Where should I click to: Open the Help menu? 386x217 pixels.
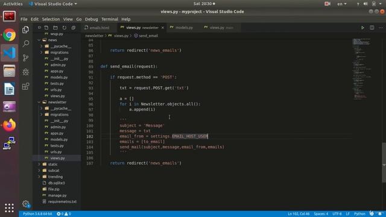coord(126,19)
